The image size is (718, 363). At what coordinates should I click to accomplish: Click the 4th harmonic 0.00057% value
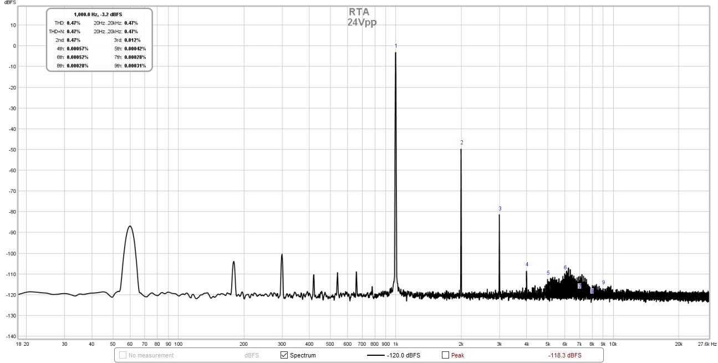pyautogui.click(x=78, y=49)
